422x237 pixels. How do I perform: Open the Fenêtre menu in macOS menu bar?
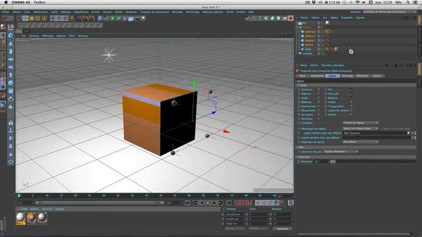point(40,2)
